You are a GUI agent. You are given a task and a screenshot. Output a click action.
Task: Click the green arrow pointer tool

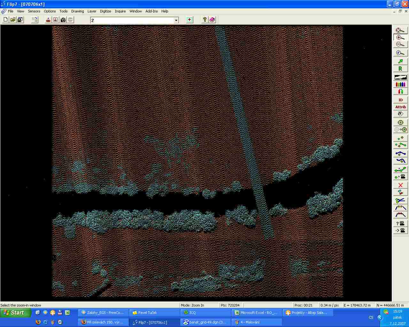(400, 61)
